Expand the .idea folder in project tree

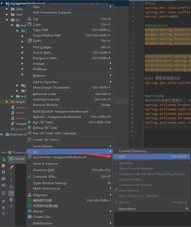click(7, 9)
